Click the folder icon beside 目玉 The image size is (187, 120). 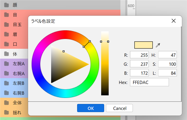(x=7, y=24)
